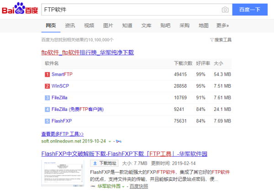Open the 贴吧 tab
This screenshot has height=195, width=274.
[x=165, y=26]
